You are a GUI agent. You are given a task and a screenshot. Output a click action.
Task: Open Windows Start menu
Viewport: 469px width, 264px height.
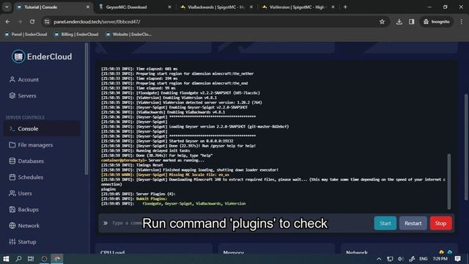6,259
